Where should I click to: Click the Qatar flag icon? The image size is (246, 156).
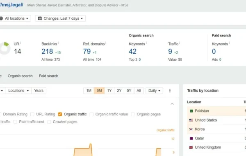(191, 138)
